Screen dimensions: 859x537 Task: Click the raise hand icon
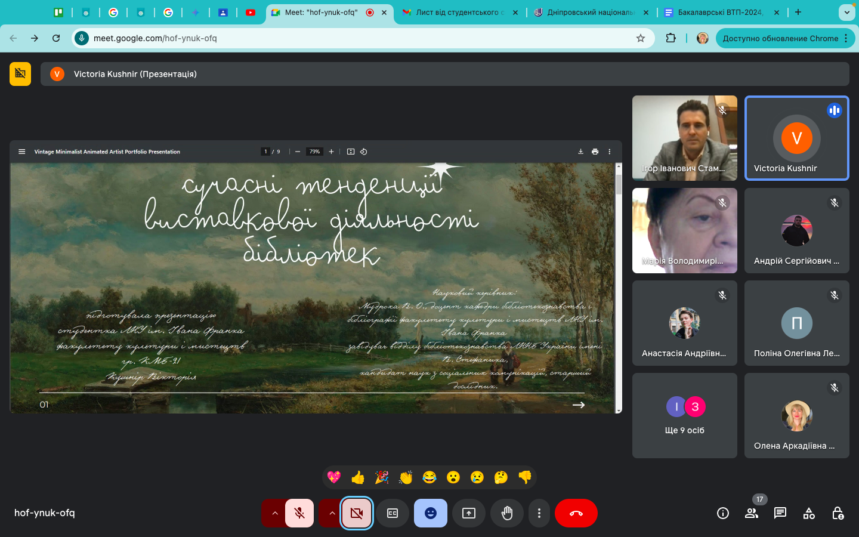(507, 513)
